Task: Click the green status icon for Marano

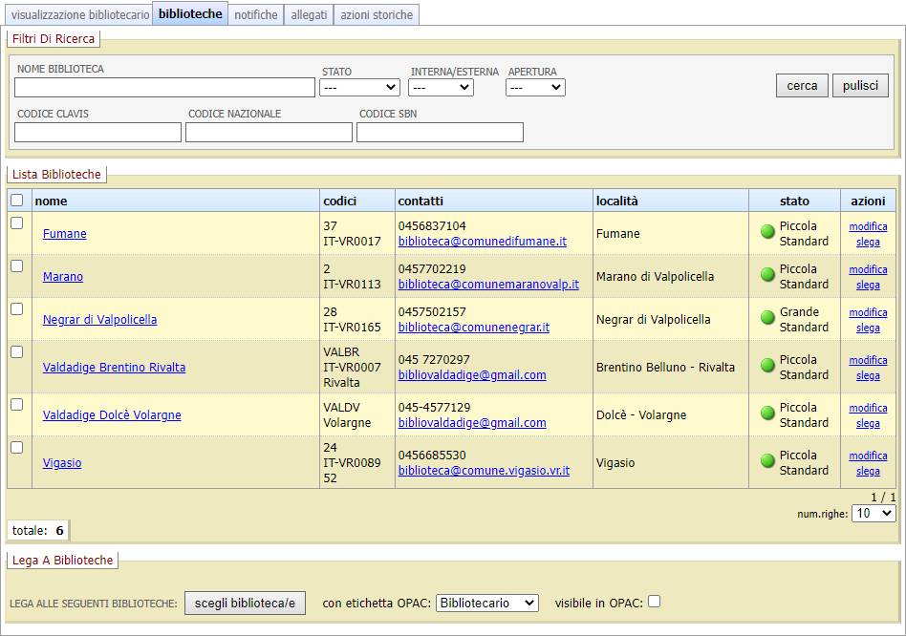Action: 767,274
